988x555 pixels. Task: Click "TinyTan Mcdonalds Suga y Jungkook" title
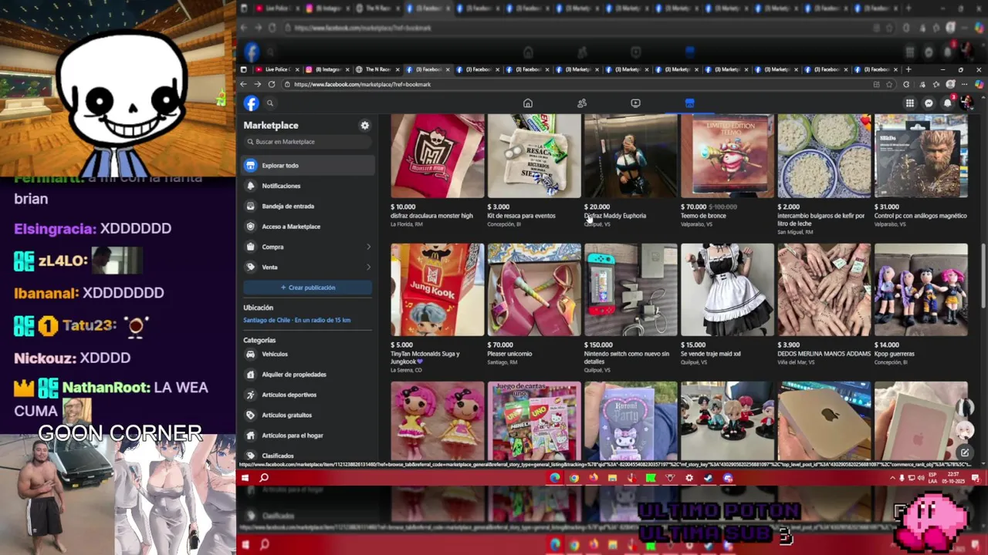coord(425,357)
